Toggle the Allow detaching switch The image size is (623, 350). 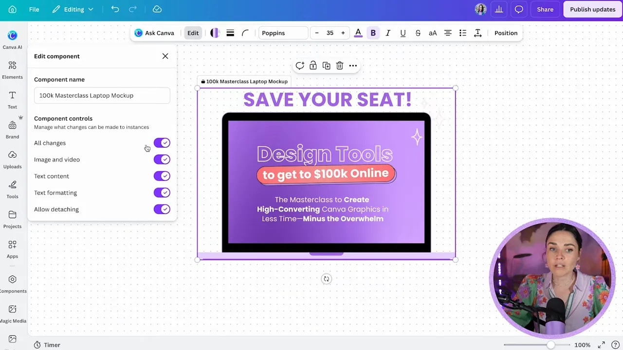pos(162,209)
